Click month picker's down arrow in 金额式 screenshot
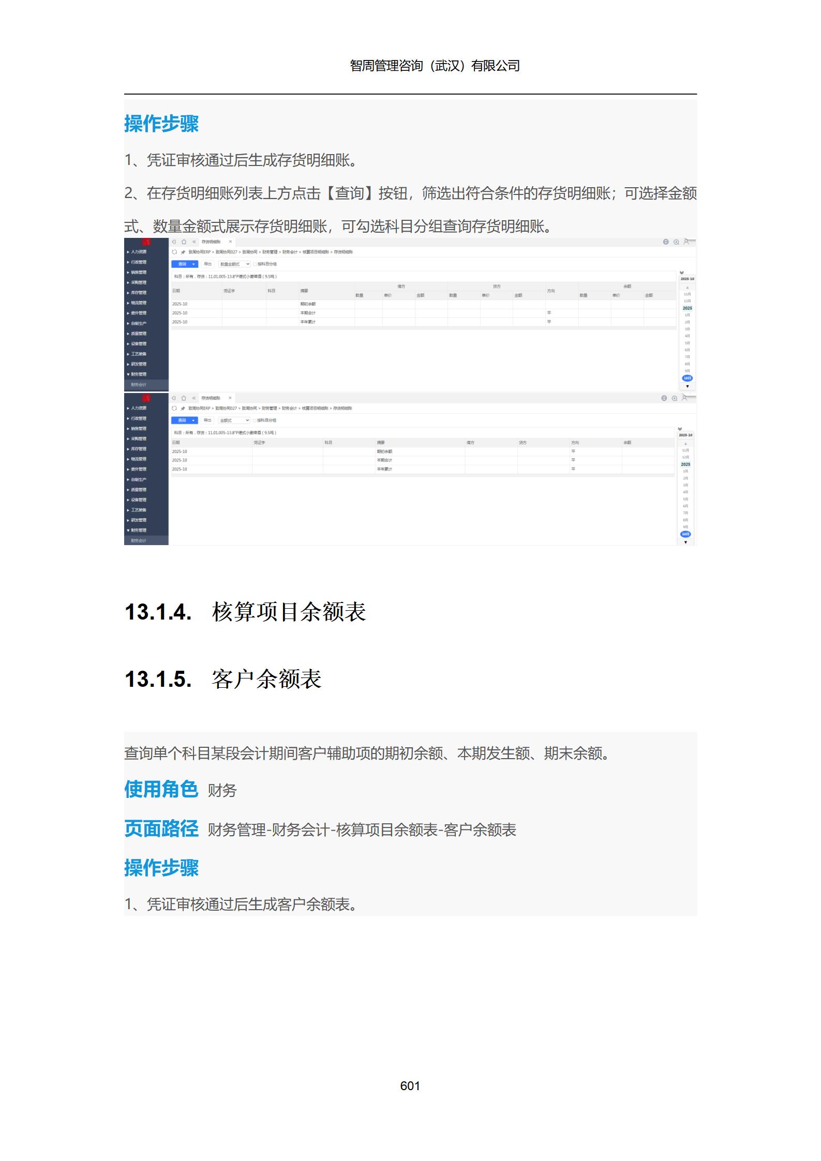Viewport: 821px width, 1161px height. pyautogui.click(x=686, y=542)
